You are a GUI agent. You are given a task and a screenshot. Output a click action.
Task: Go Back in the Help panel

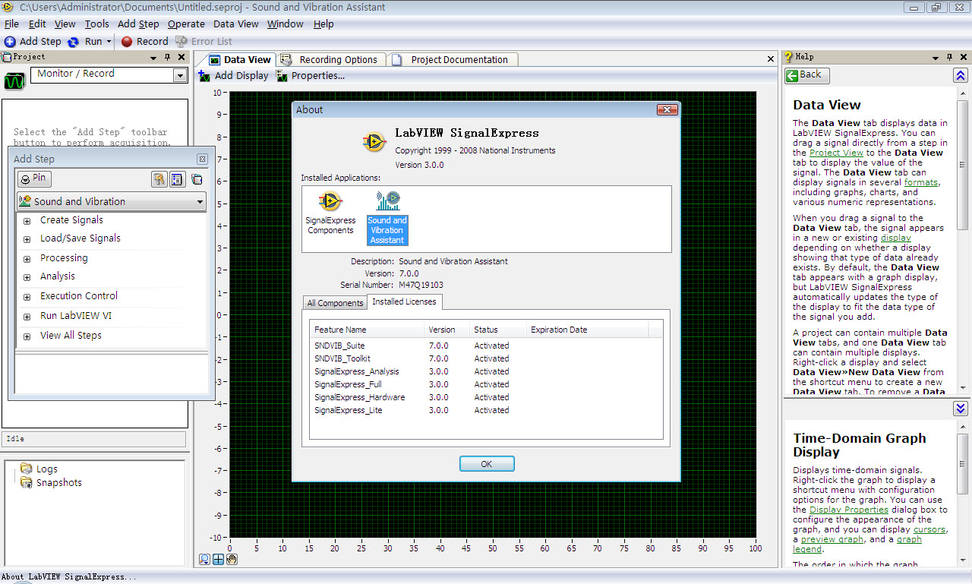click(x=807, y=74)
